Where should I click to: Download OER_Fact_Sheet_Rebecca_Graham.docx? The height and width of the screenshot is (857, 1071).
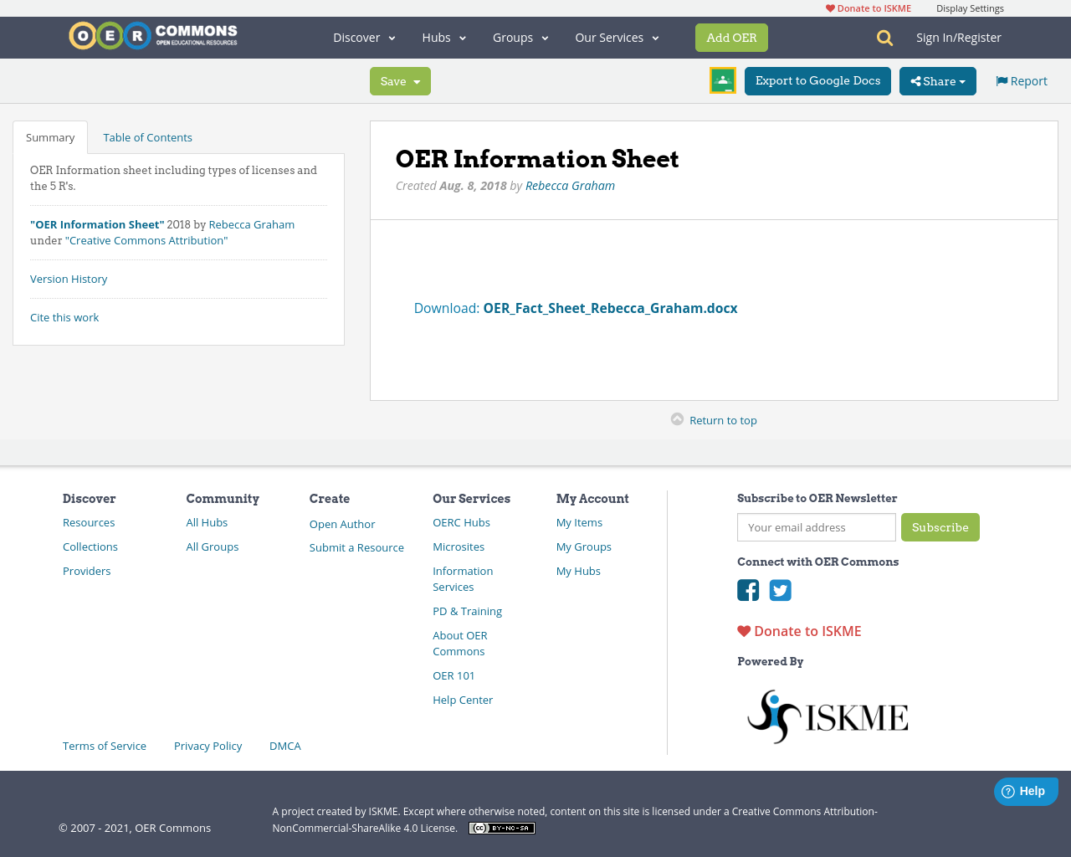[609, 308]
